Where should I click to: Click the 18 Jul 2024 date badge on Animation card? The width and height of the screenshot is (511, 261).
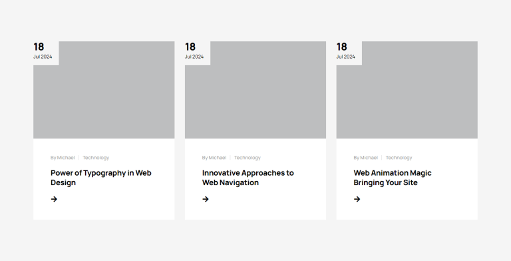pyautogui.click(x=349, y=53)
